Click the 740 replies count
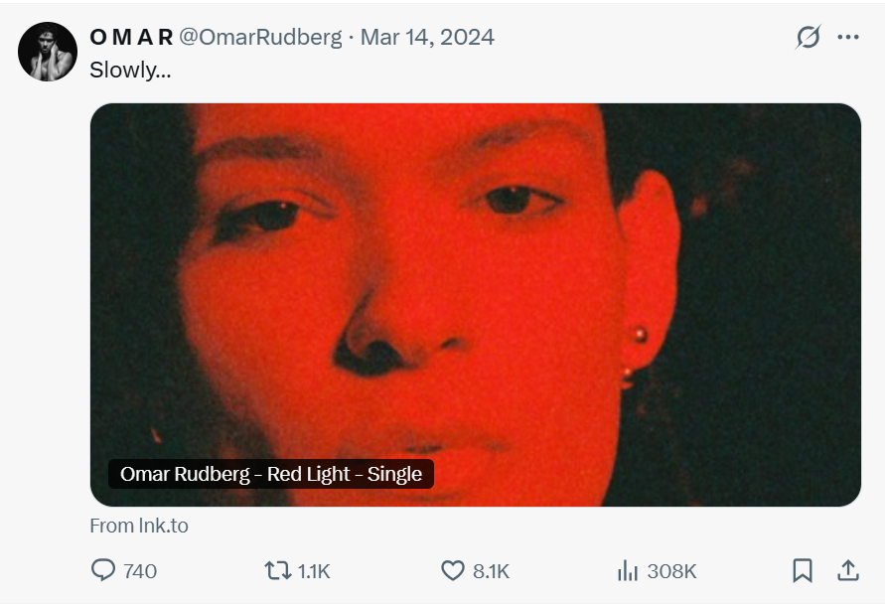 (x=140, y=571)
